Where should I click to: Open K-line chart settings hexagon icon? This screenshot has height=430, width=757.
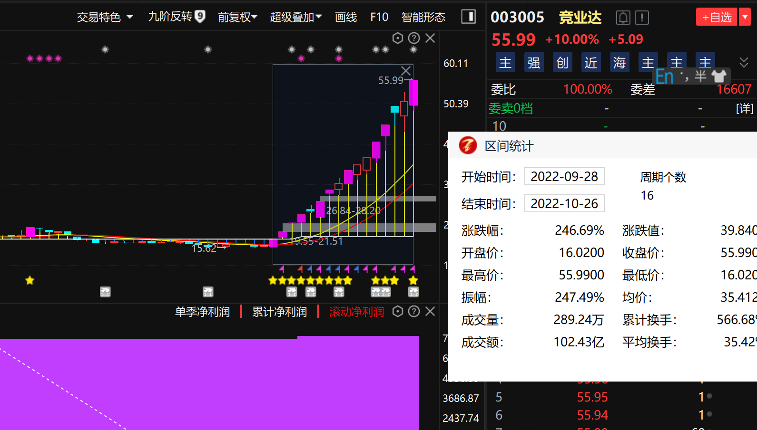[398, 38]
